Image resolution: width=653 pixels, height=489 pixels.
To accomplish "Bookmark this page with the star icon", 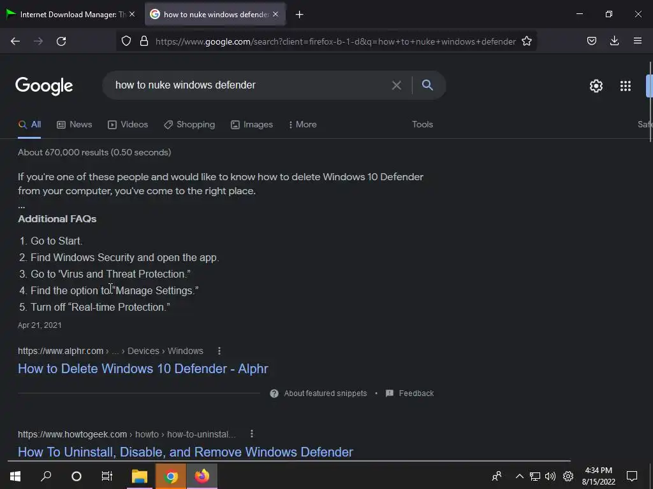I will click(526, 41).
